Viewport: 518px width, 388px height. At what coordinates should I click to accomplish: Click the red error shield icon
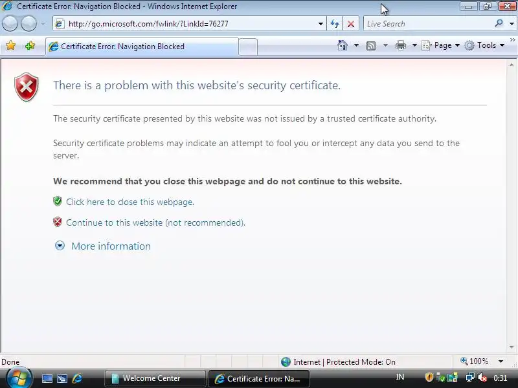tap(27, 87)
